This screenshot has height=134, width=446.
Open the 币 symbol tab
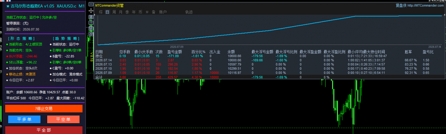140,12
